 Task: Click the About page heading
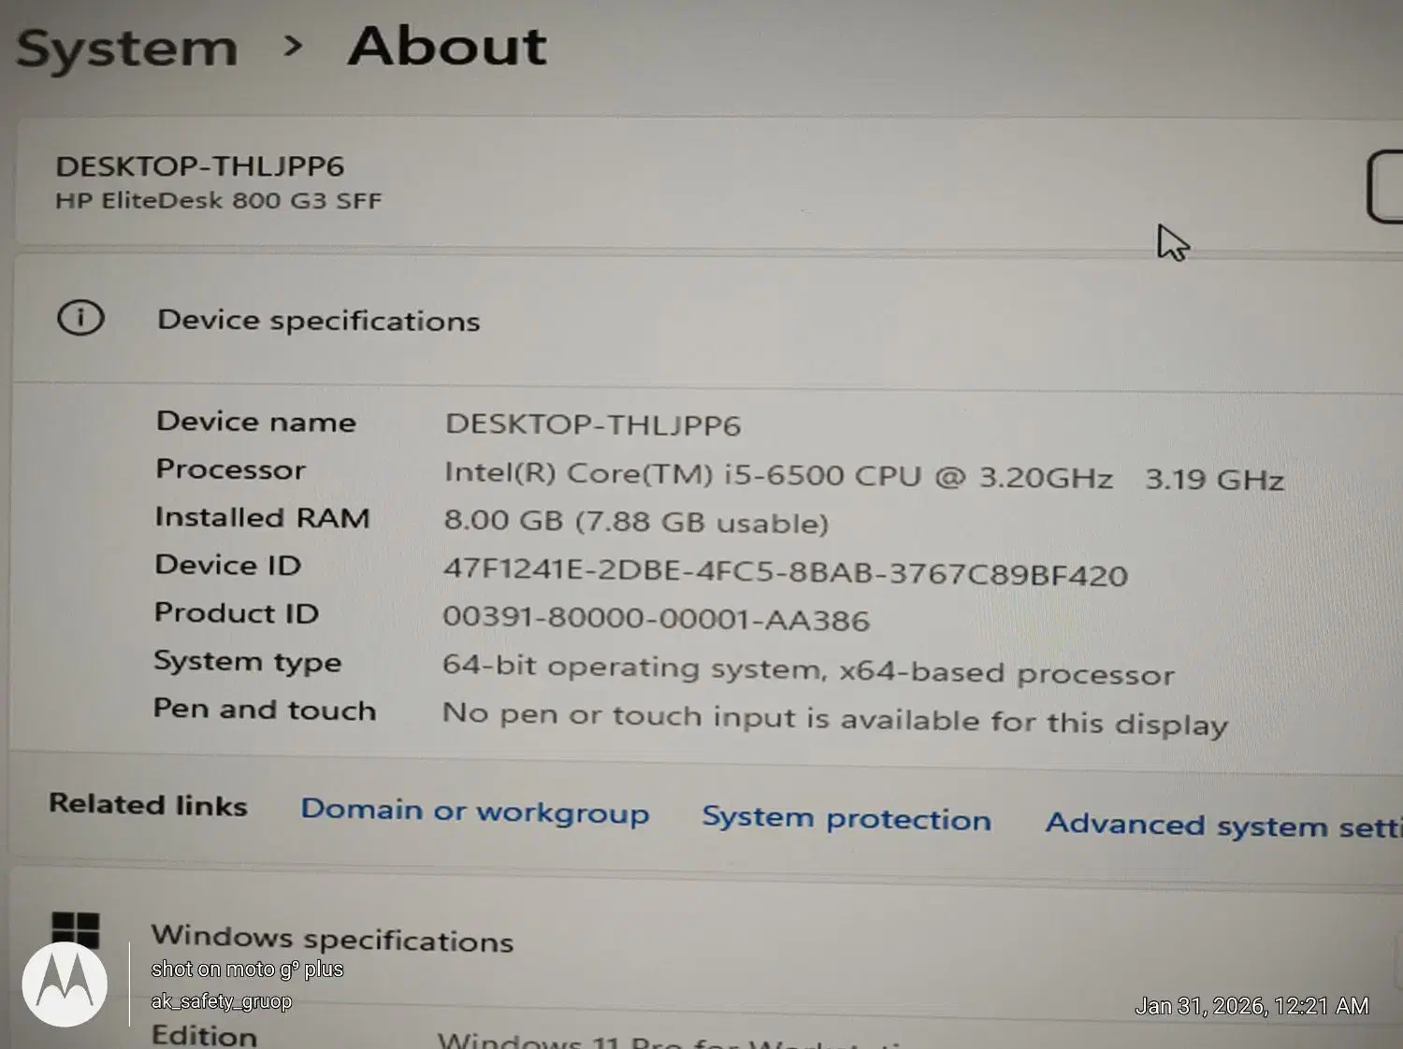pos(447,46)
